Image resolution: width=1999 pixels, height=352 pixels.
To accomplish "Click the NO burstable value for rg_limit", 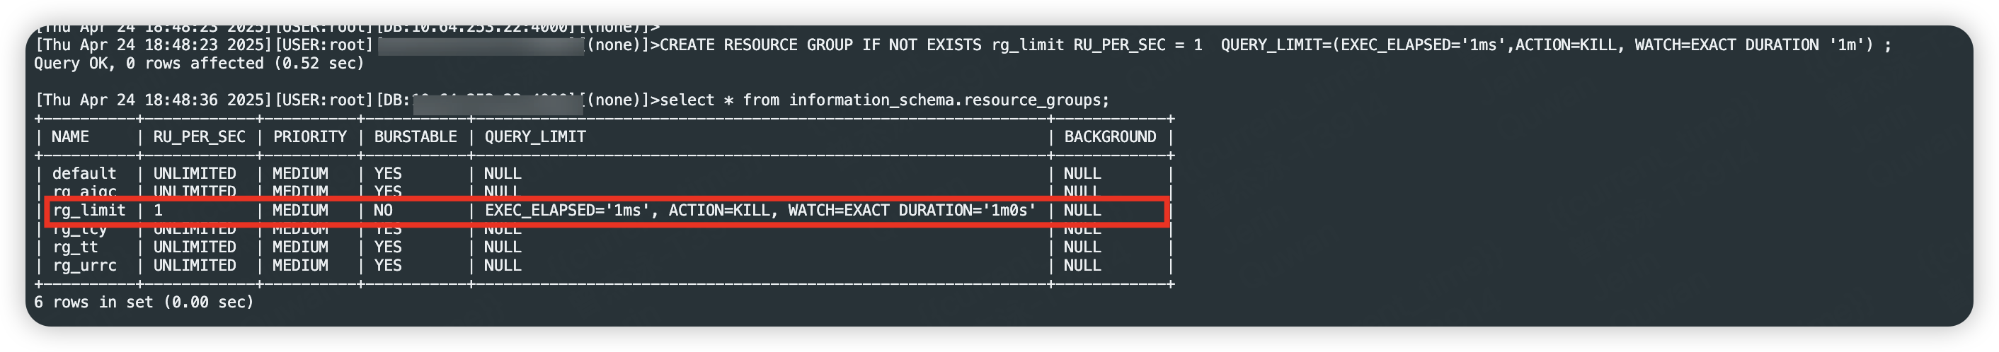I will 384,211.
